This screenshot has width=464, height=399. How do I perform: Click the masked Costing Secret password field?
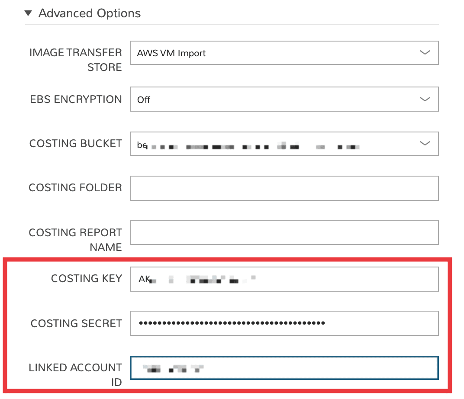point(284,323)
